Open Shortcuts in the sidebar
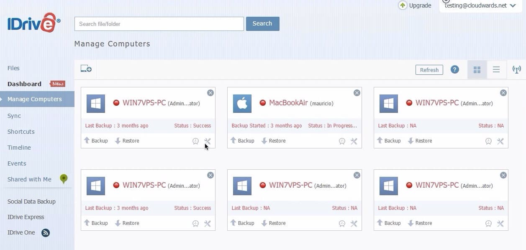This screenshot has width=526, height=250. click(21, 132)
